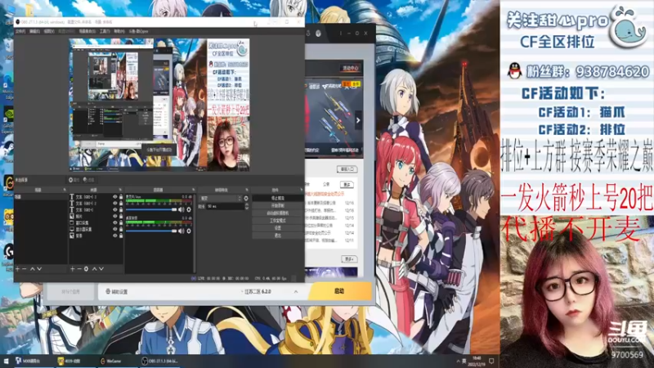Mute the 桌面音频 speaker icon
Image resolution: width=654 pixels, height=368 pixels.
click(181, 231)
